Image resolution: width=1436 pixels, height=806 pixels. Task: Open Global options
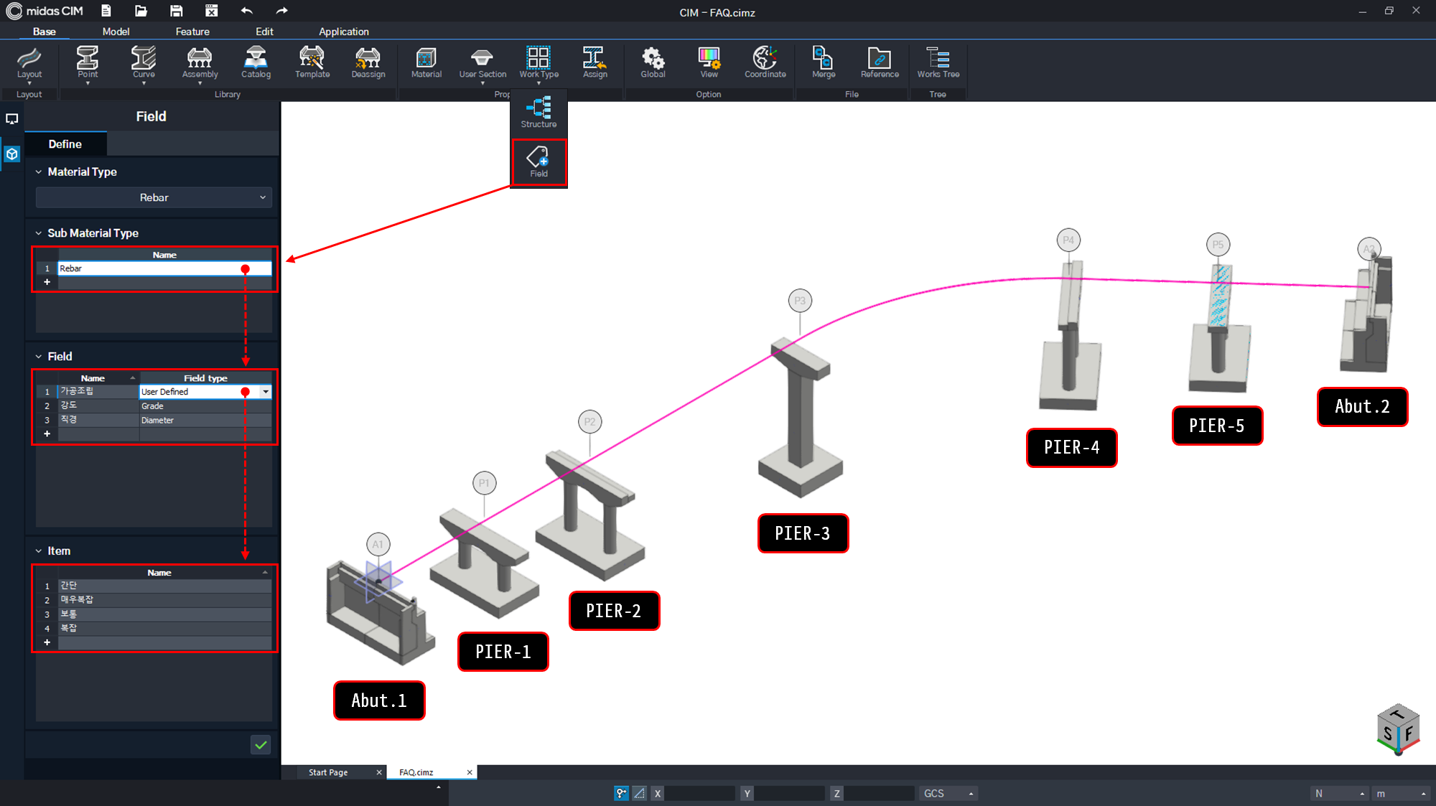[x=653, y=62]
